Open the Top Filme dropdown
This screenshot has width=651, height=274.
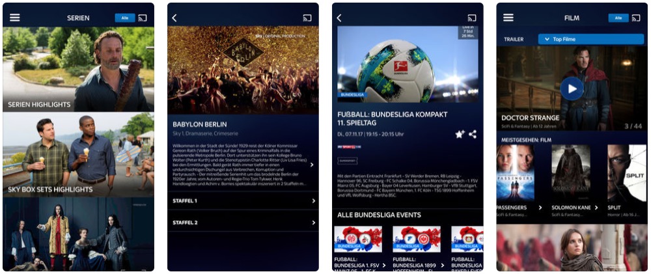[x=591, y=39]
